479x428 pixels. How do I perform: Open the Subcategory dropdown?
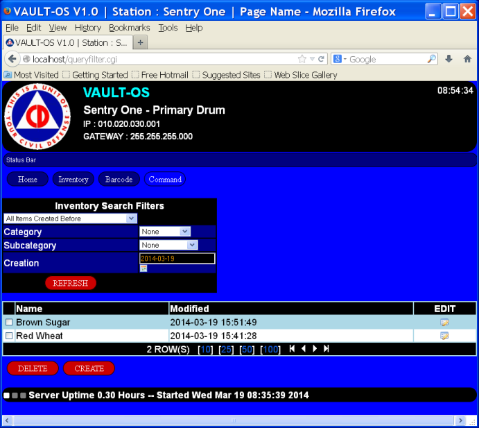(x=192, y=245)
